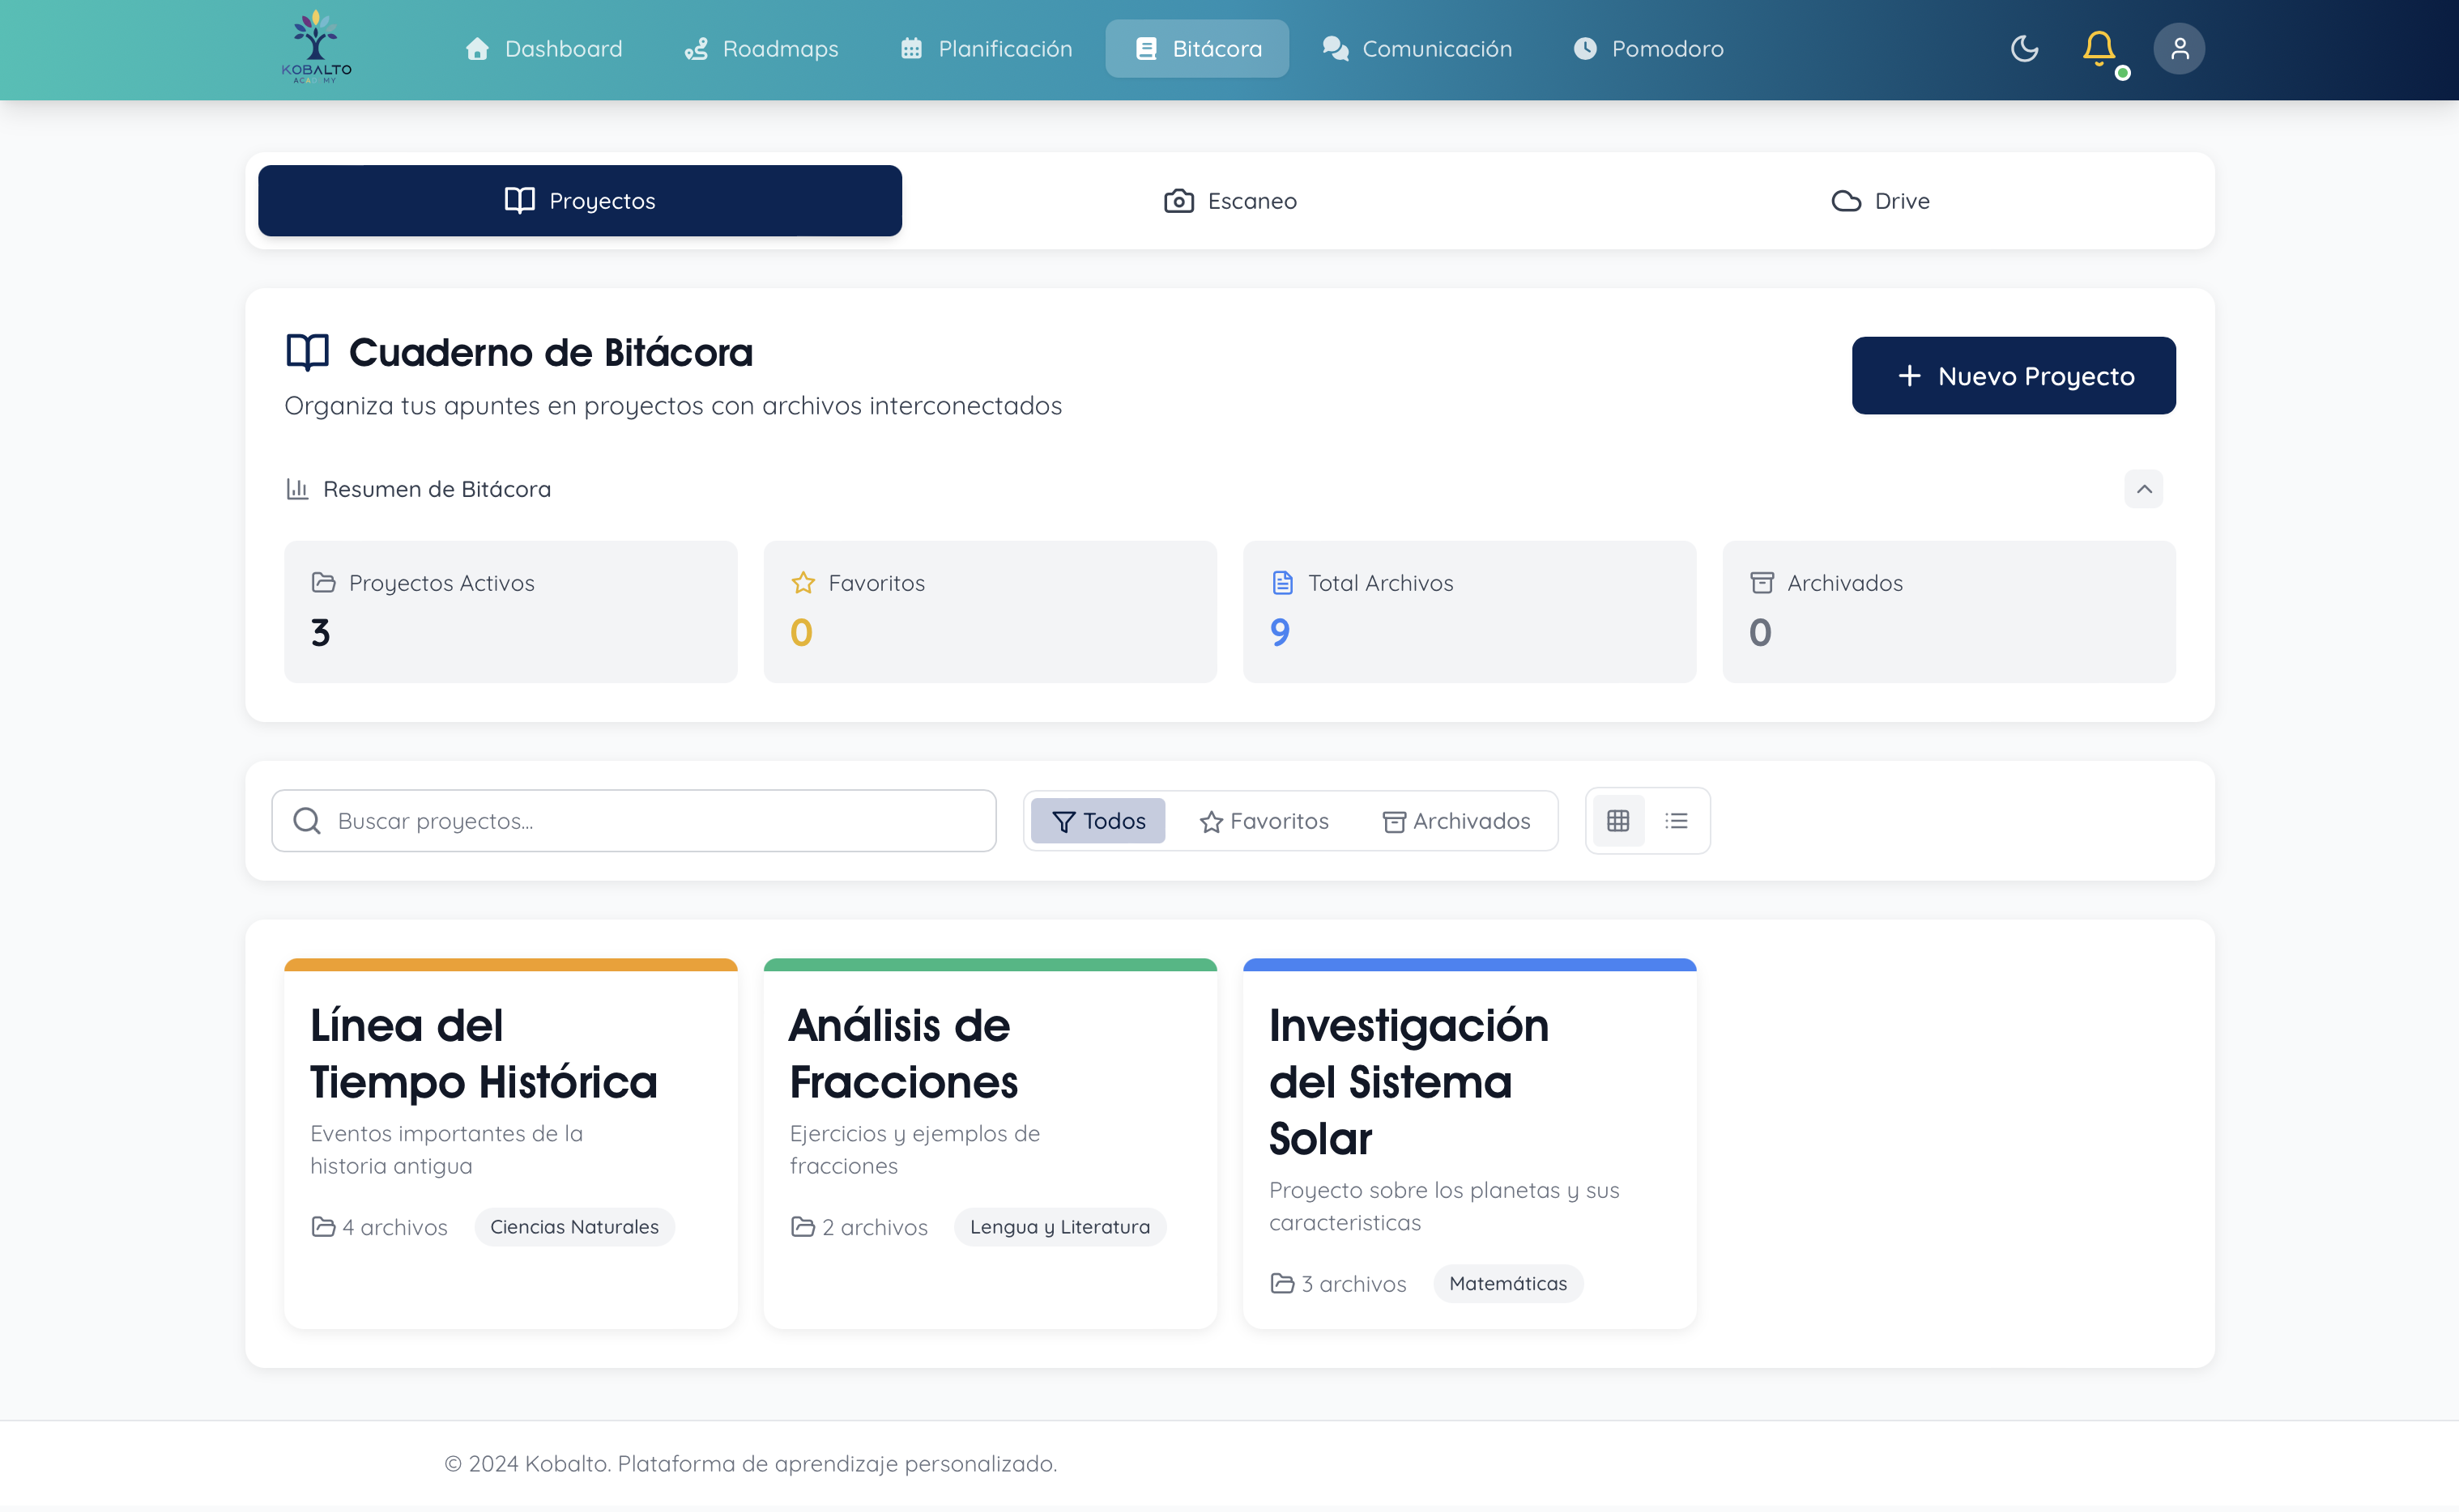Collapse the Resumen de Bitácora section

tap(2144, 489)
